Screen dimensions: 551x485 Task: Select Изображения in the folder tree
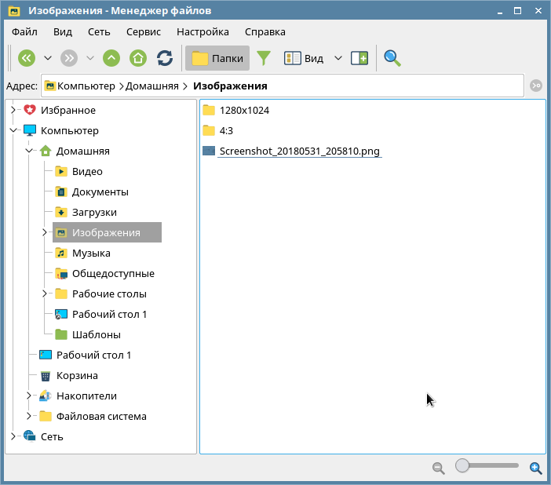[x=106, y=232]
